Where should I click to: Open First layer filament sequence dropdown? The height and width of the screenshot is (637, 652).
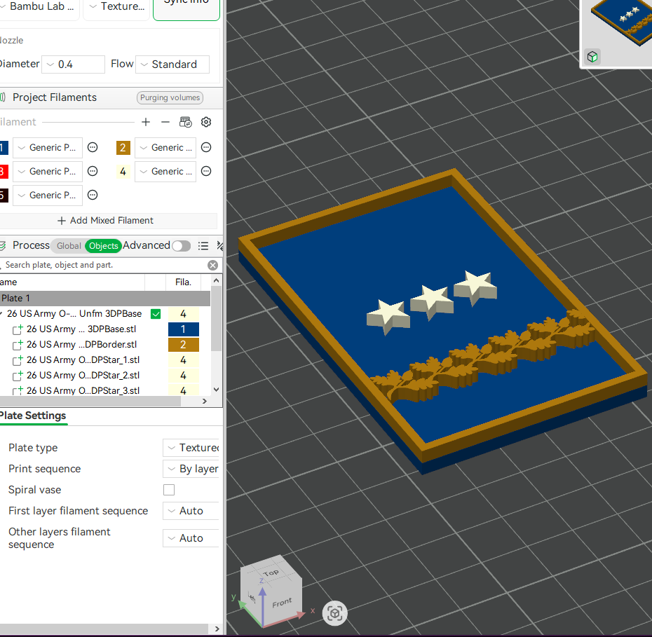pos(191,511)
